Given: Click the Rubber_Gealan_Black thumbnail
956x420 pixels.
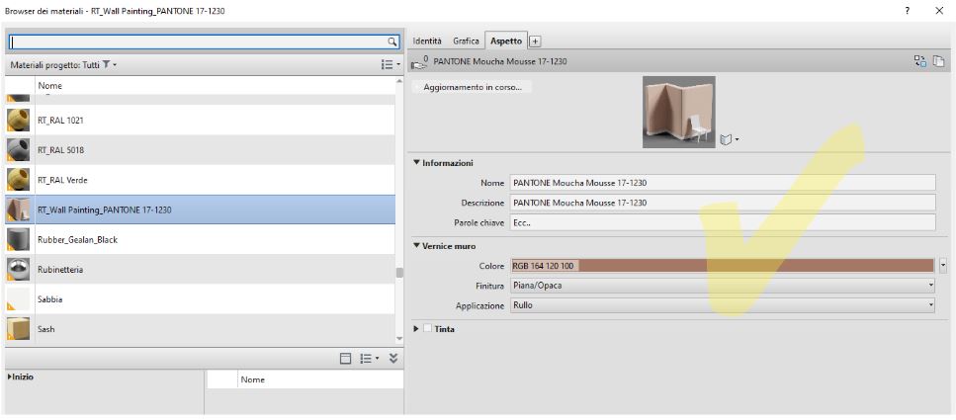Looking at the screenshot, I should pyautogui.click(x=19, y=239).
